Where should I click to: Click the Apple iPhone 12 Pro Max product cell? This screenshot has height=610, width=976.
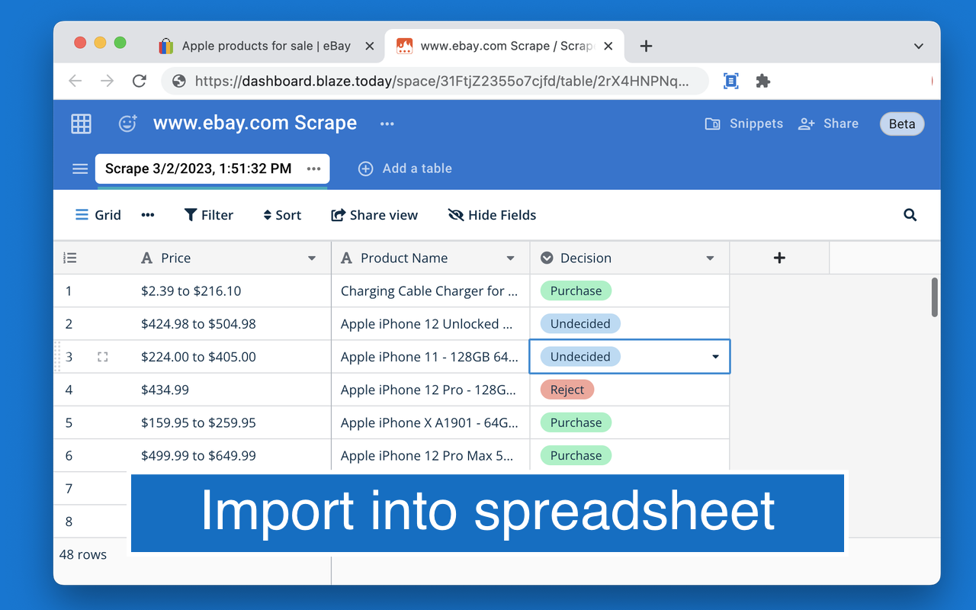(431, 455)
